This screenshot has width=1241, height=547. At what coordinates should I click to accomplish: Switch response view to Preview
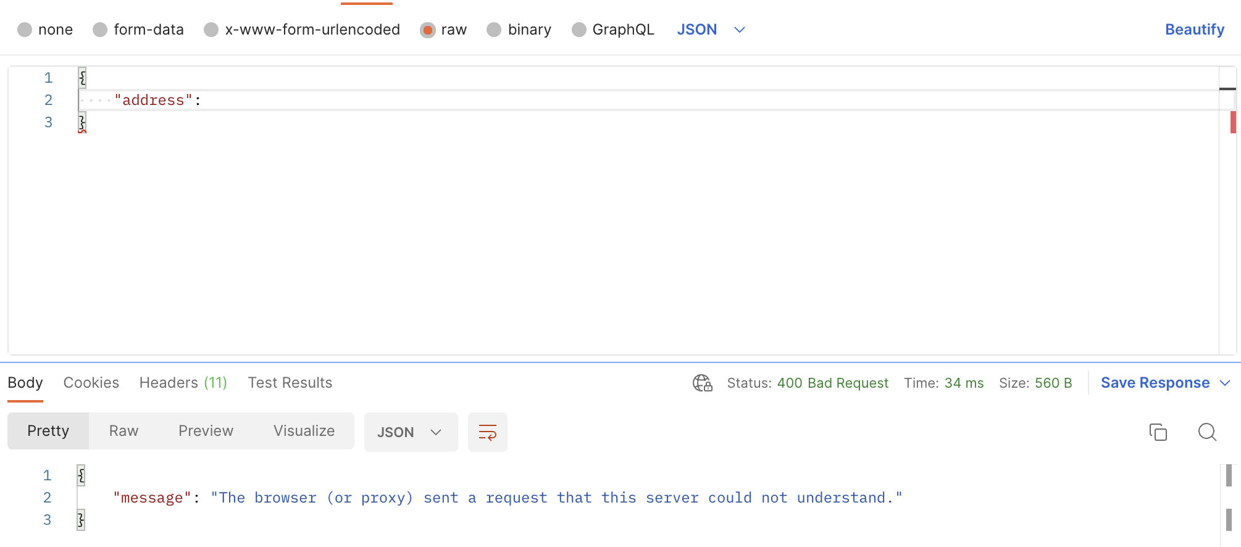pos(206,430)
